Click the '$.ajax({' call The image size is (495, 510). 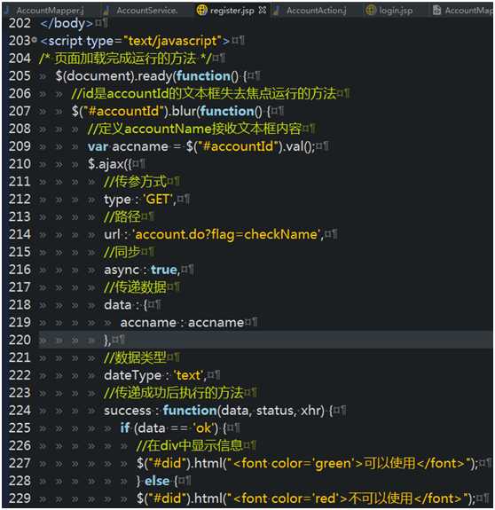[110, 164]
